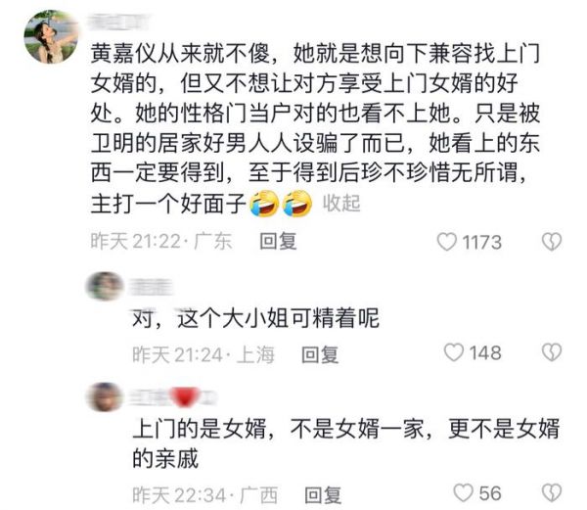
Task: Select the comment text starting with 黄嘉仪
Action: pos(316,128)
